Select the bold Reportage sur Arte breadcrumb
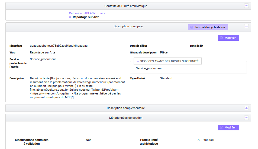258x149 pixels. coord(86,17)
